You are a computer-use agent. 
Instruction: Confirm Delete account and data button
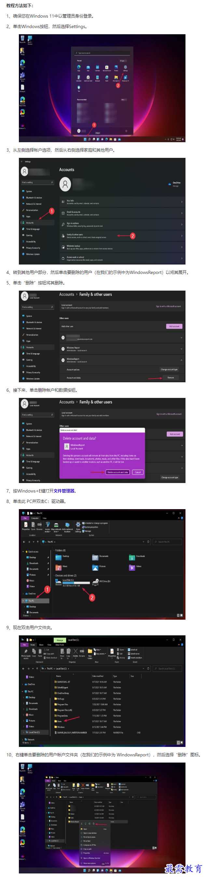pyautogui.click(x=117, y=472)
